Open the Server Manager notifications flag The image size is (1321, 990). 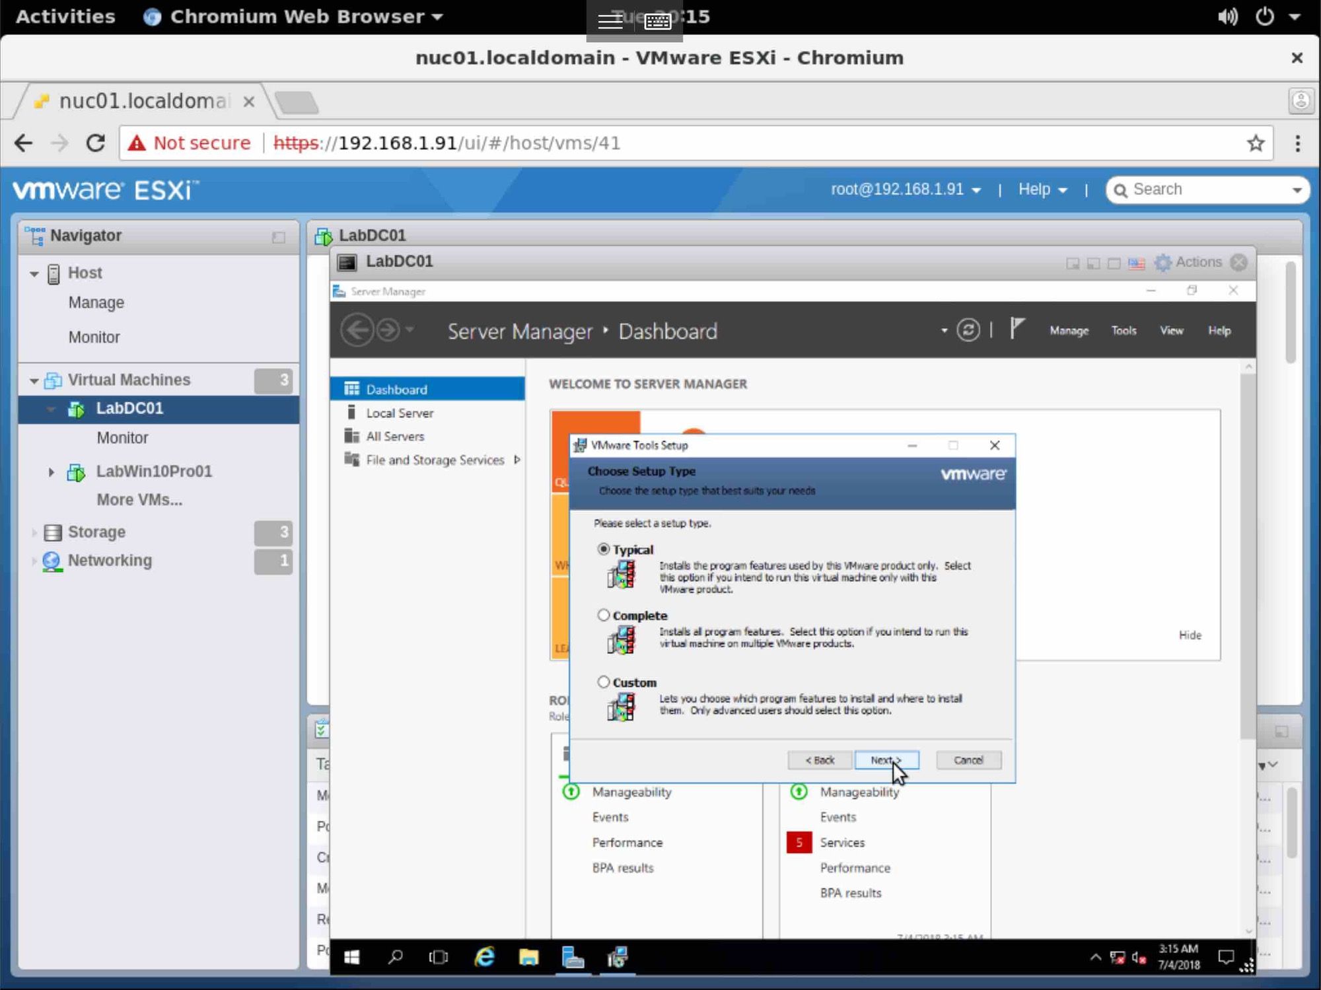tap(1017, 328)
